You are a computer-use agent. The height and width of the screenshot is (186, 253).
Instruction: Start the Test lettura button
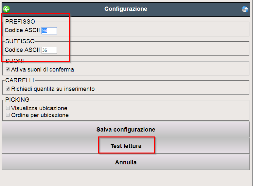(x=126, y=146)
